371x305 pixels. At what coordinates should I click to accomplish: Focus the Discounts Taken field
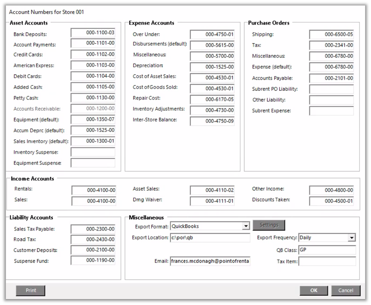332,201
